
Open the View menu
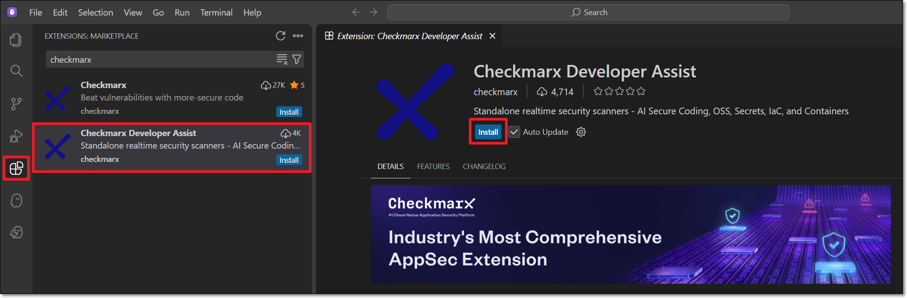(133, 12)
